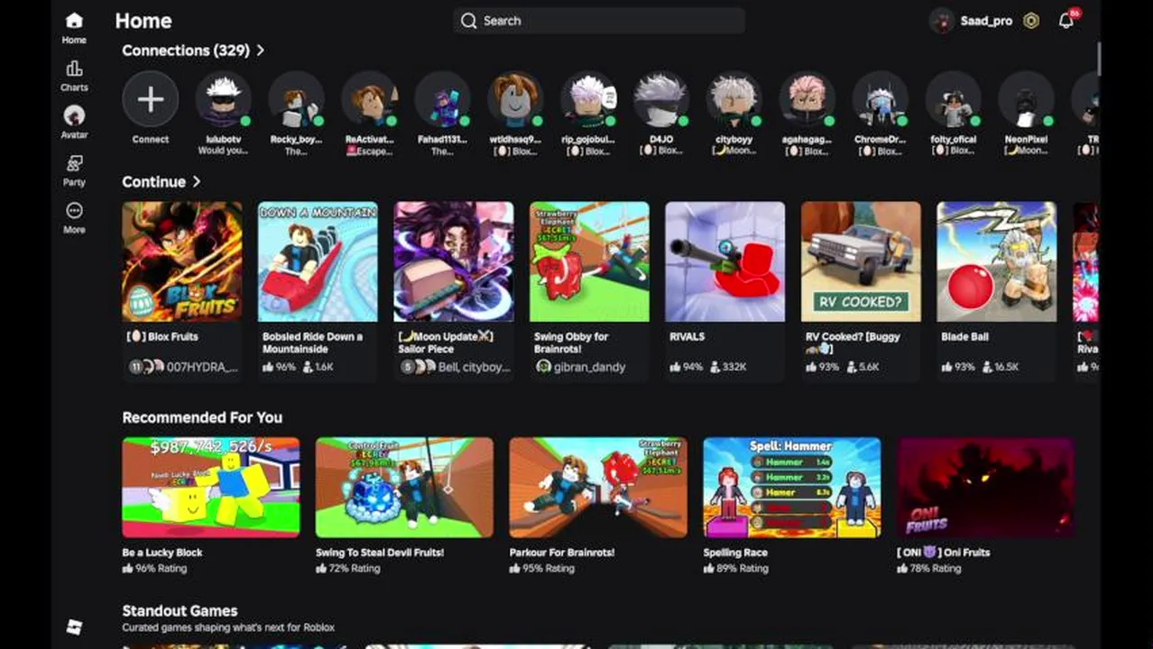Open the More sidebar menu
Viewport: 1153px width, 649px height.
[74, 210]
